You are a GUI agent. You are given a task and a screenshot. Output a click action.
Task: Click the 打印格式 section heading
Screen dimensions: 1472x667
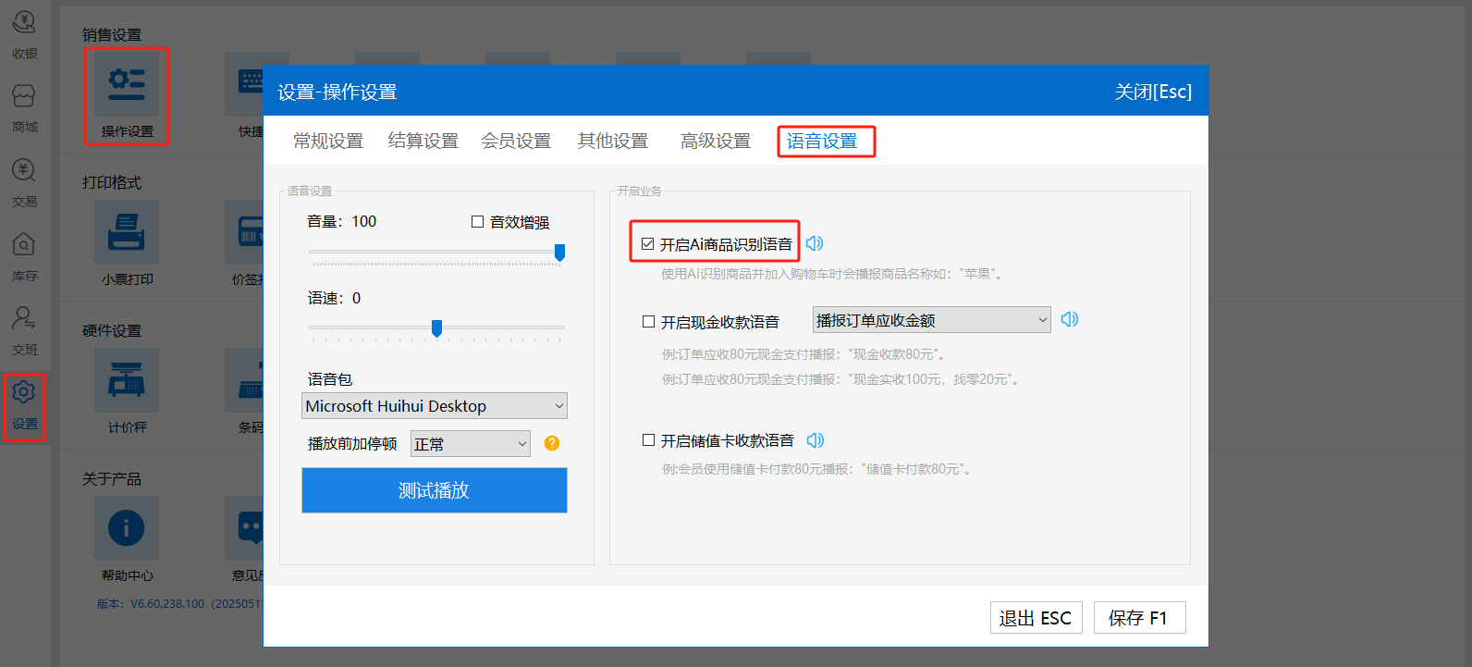(112, 182)
